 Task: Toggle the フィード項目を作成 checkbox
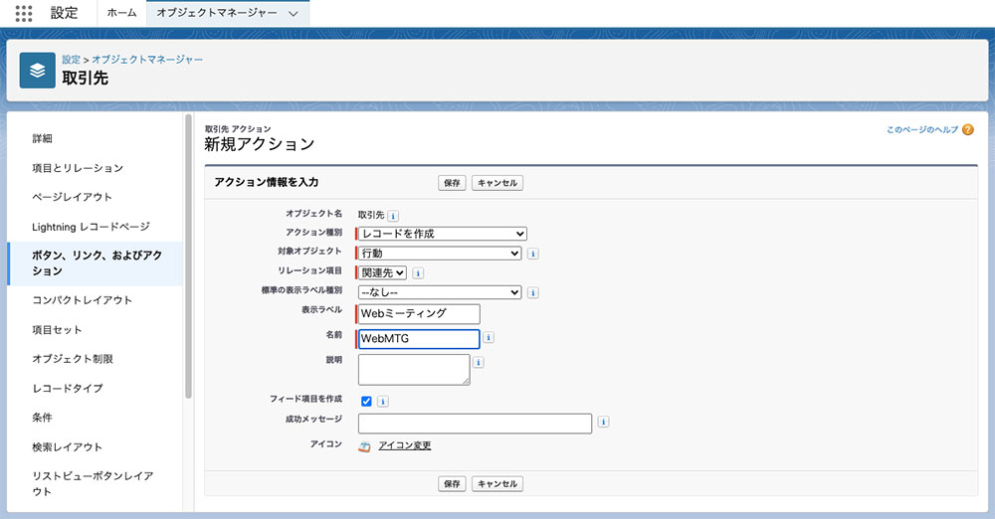366,401
